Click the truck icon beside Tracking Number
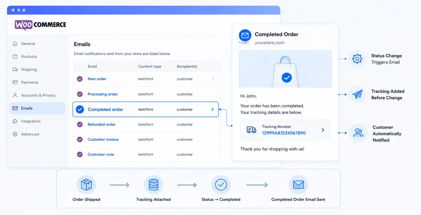The image size is (421, 215). tap(251, 130)
